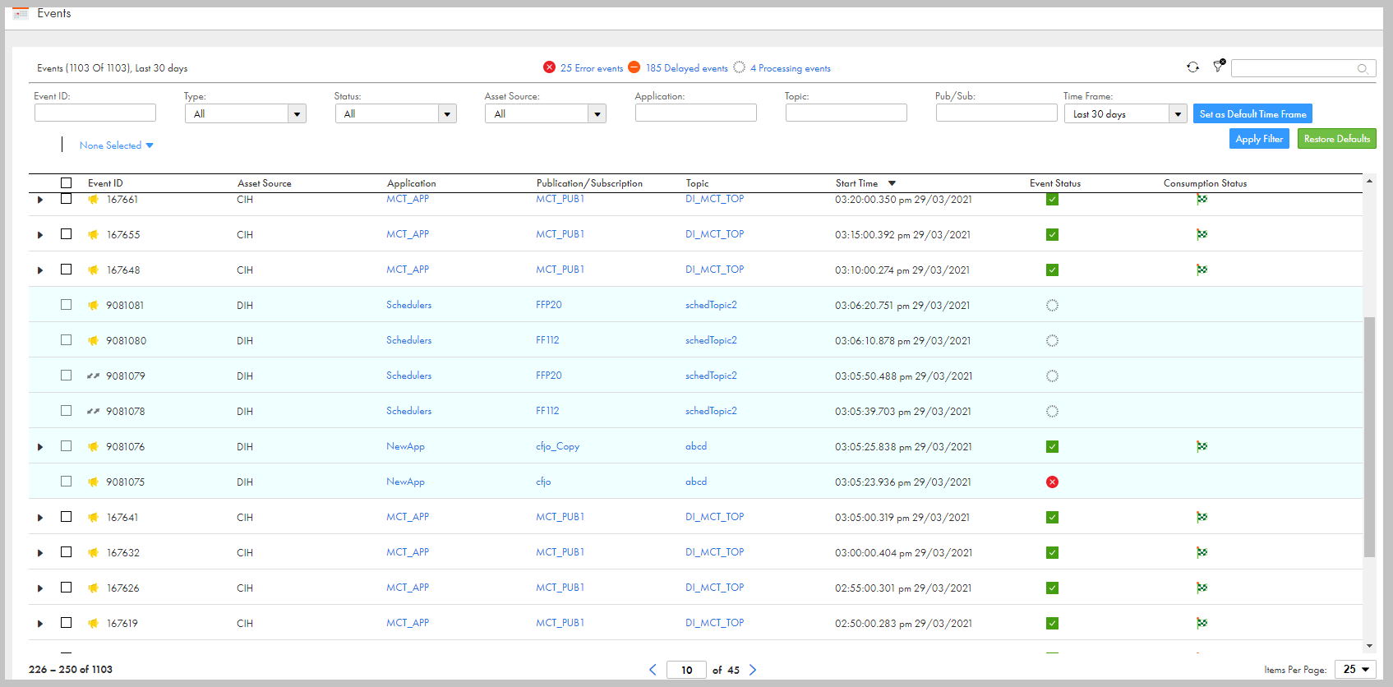Open Schedulers link for event 9081081
Viewport: 1393px width, 687px height.
[x=408, y=305]
